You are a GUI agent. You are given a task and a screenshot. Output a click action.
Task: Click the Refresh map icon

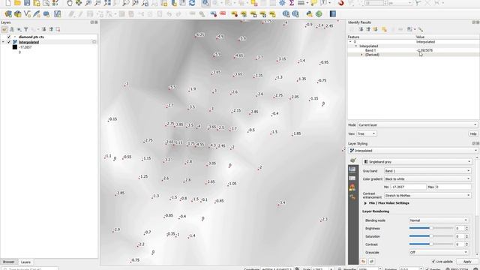pos(192,3)
